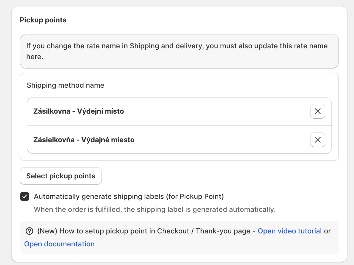
Task: Open documentation link
Action: tap(59, 244)
